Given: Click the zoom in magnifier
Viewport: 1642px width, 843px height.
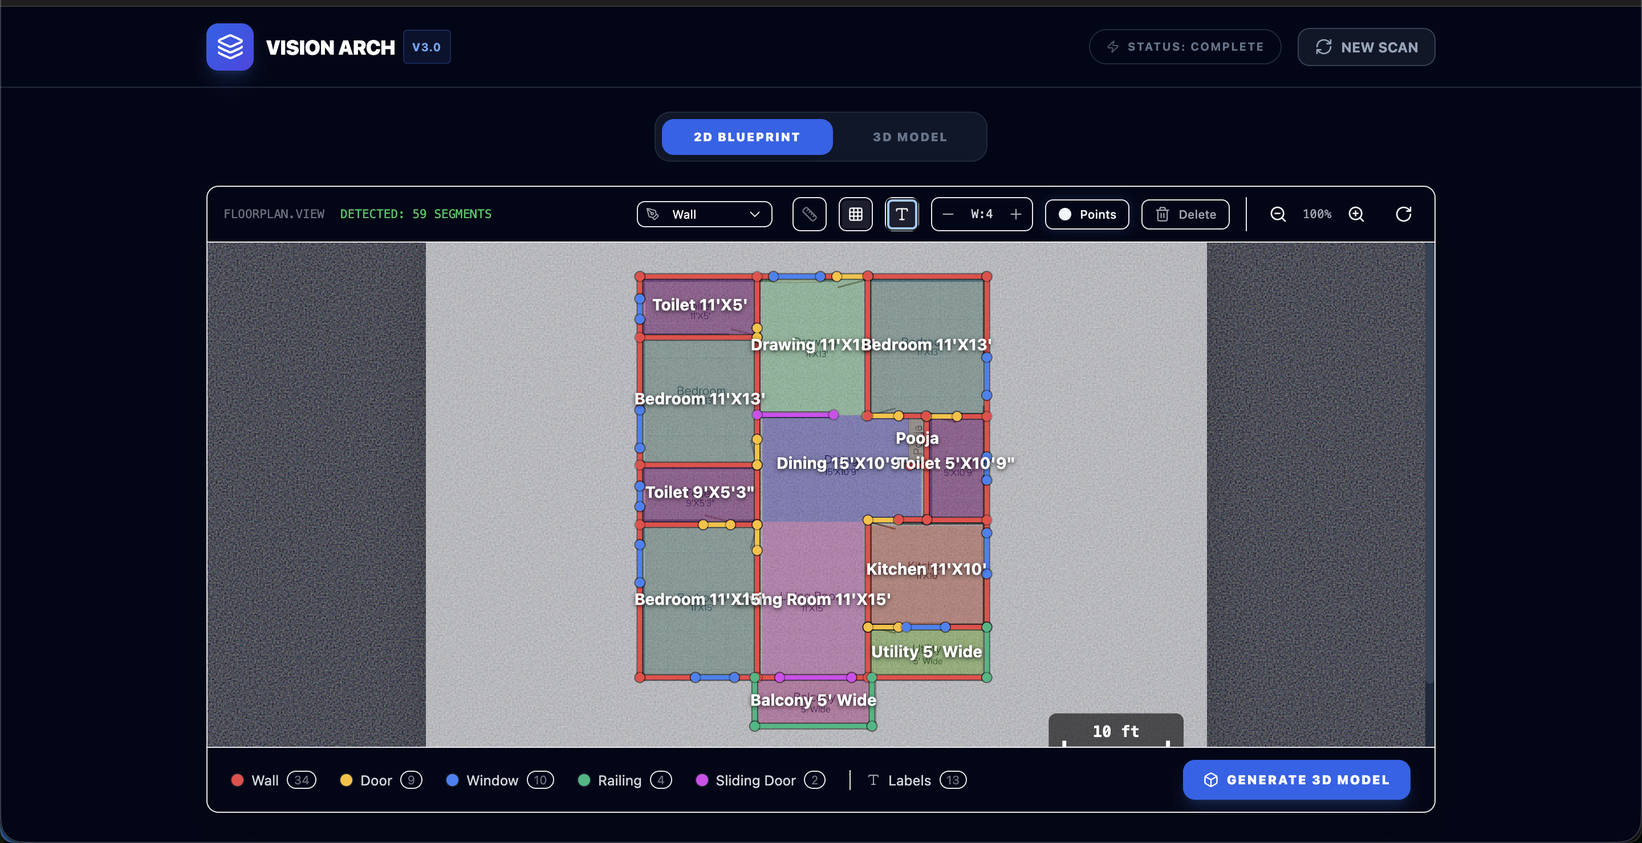Looking at the screenshot, I should coord(1356,214).
